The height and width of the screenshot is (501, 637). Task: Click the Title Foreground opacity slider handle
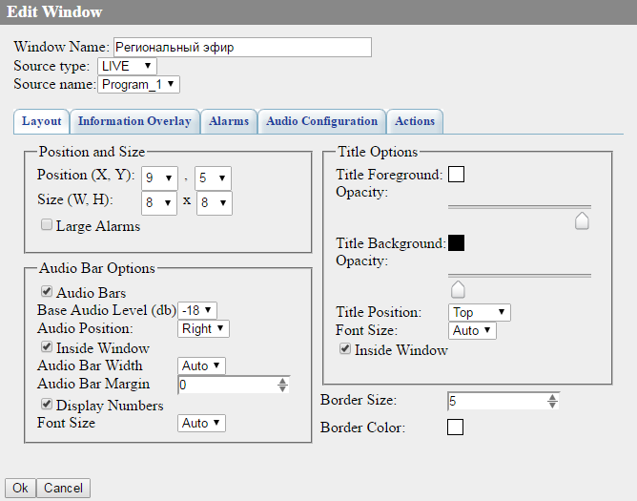[x=582, y=220]
